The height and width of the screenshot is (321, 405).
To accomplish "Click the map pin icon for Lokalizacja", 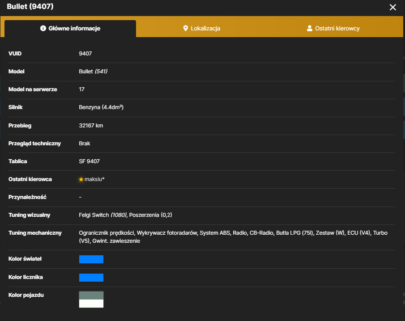I will point(185,28).
